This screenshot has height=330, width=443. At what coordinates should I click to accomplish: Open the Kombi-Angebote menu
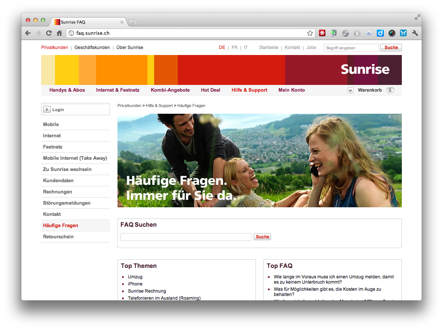(x=170, y=90)
